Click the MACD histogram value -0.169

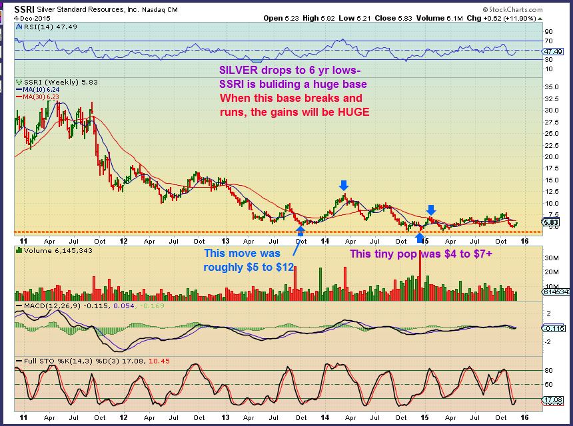[x=152, y=306]
